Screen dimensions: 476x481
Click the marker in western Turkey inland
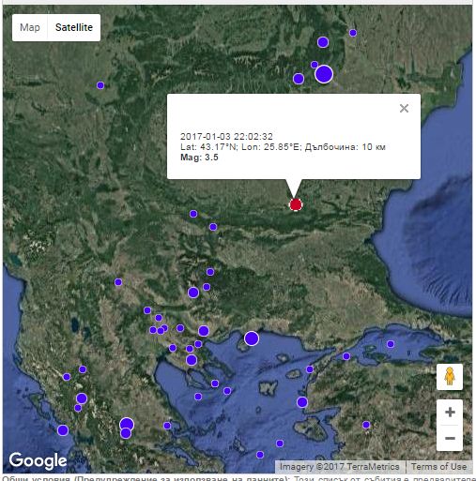click(x=366, y=425)
